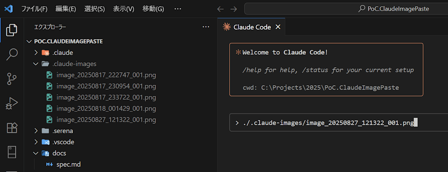Switch to the Claude Code tab
The width and height of the screenshot is (448, 172).
[x=252, y=27]
